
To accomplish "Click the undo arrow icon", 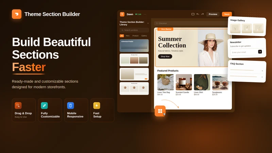I will [x=198, y=14].
